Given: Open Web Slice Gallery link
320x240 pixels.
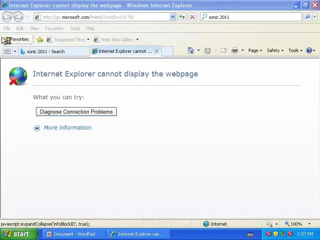Looking at the screenshot, I should pyautogui.click(x=114, y=39).
